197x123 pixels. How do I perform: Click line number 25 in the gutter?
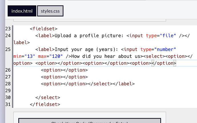coord(8,49)
